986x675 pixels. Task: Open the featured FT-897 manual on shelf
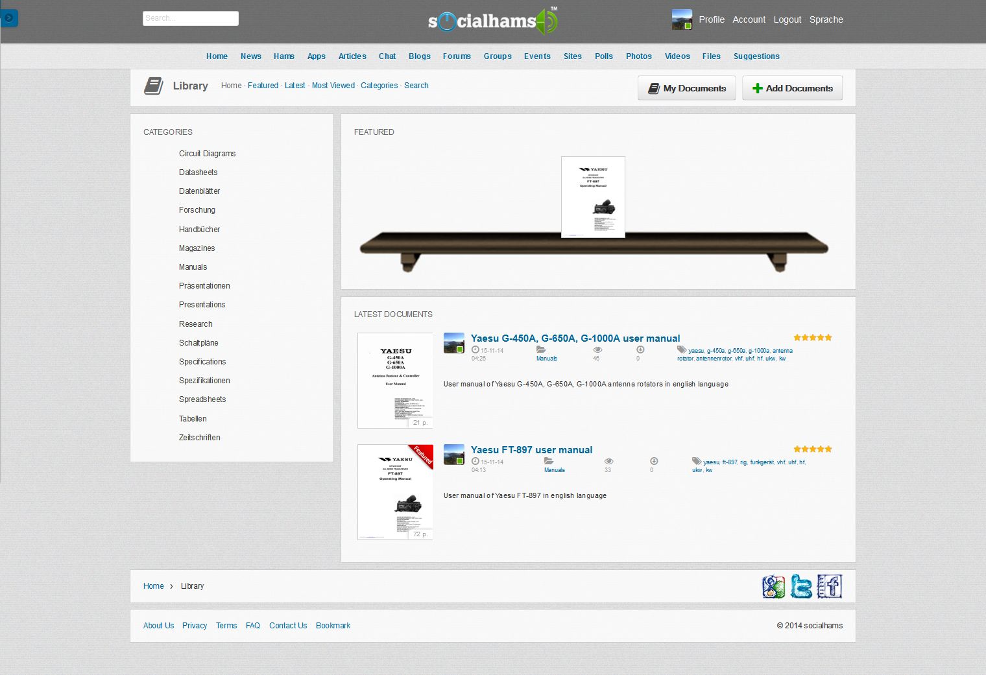point(593,197)
